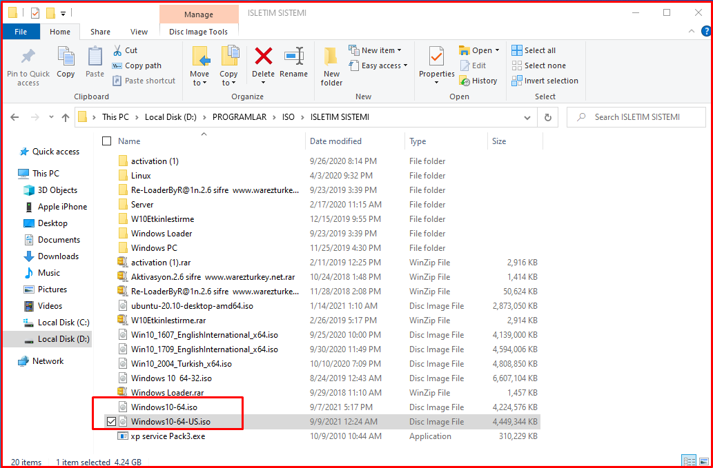Open the Recent locations dropdown arrow
713x468 pixels.
pyautogui.click(x=51, y=117)
